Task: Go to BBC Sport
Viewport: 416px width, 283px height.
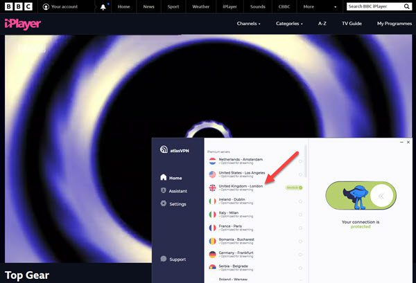Action: point(173,7)
